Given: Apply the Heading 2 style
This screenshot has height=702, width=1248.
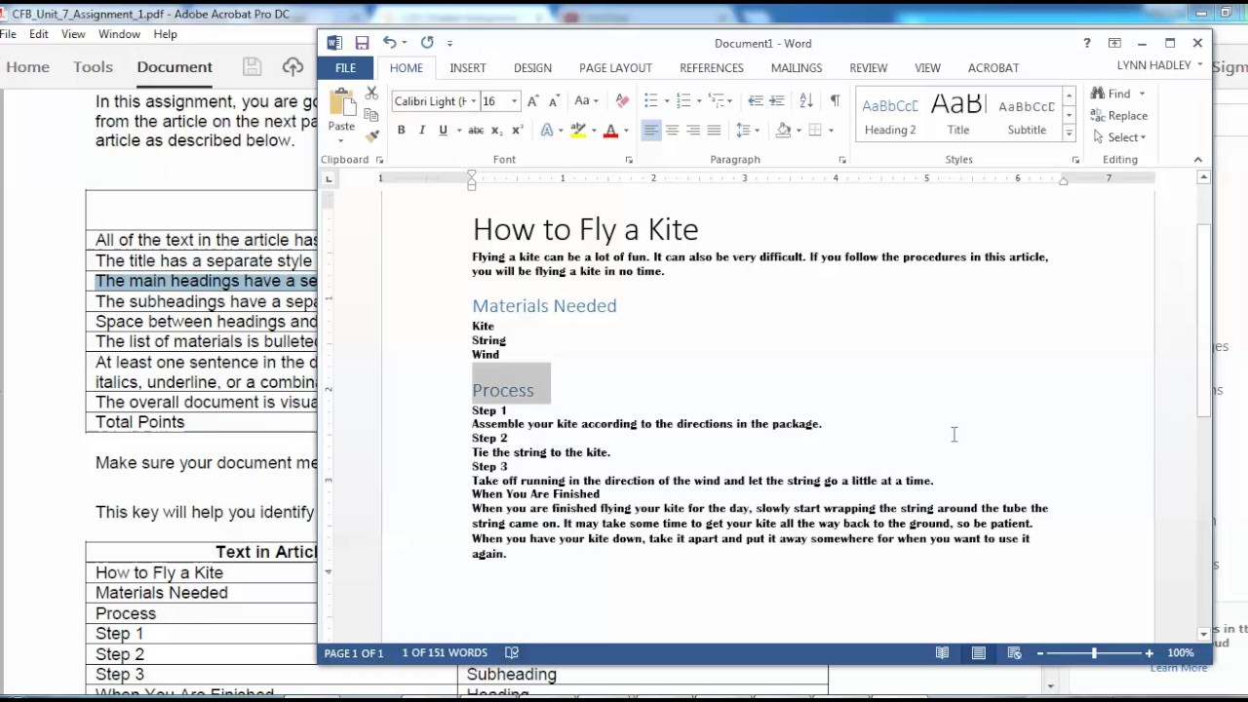Looking at the screenshot, I should (889, 114).
